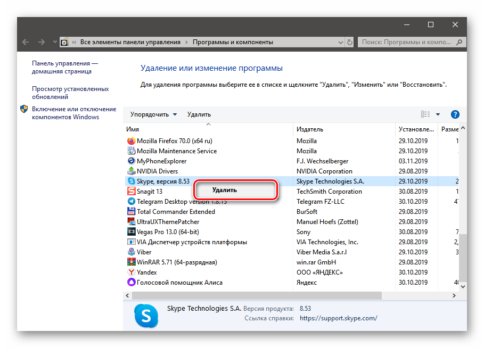Click the WinRAR icon in the list
This screenshot has height=348, width=484.
pos(132,262)
